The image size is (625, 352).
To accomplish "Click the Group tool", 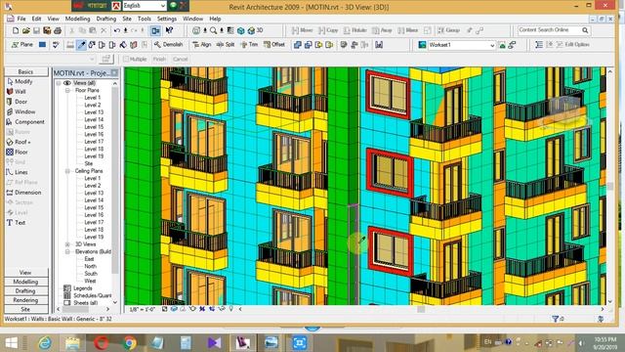I will (x=448, y=30).
